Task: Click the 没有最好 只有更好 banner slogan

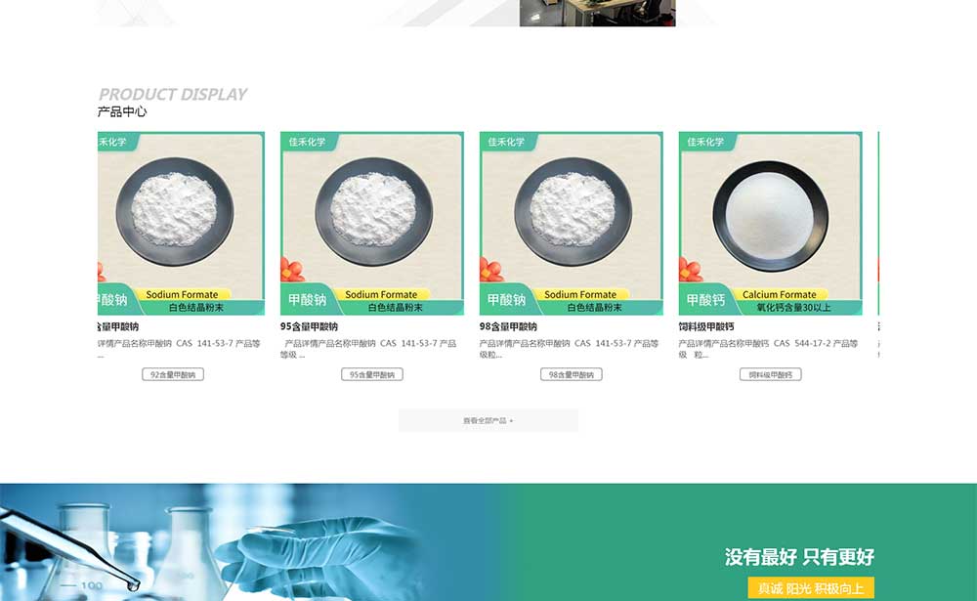Action: tap(799, 557)
